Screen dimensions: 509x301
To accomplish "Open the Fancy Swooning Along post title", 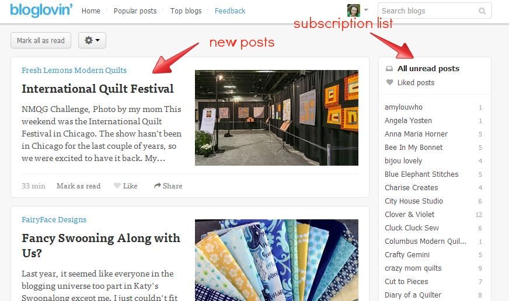I will (x=101, y=245).
